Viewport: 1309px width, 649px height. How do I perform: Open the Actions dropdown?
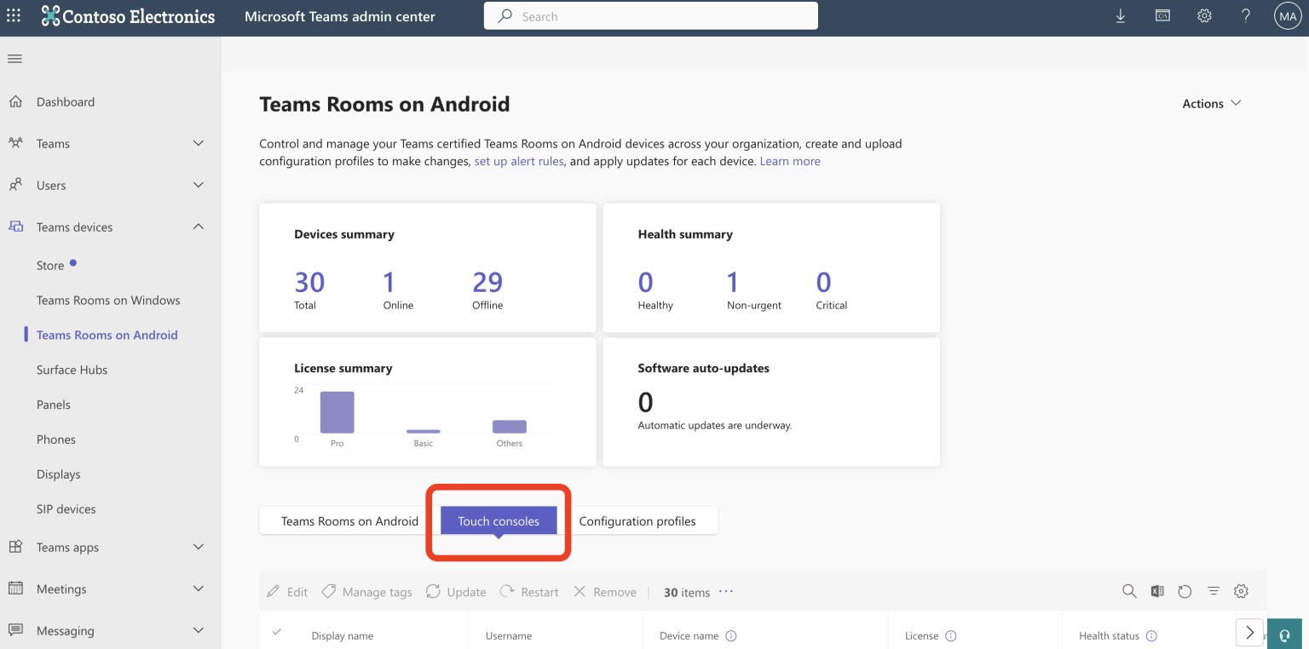pyautogui.click(x=1210, y=103)
